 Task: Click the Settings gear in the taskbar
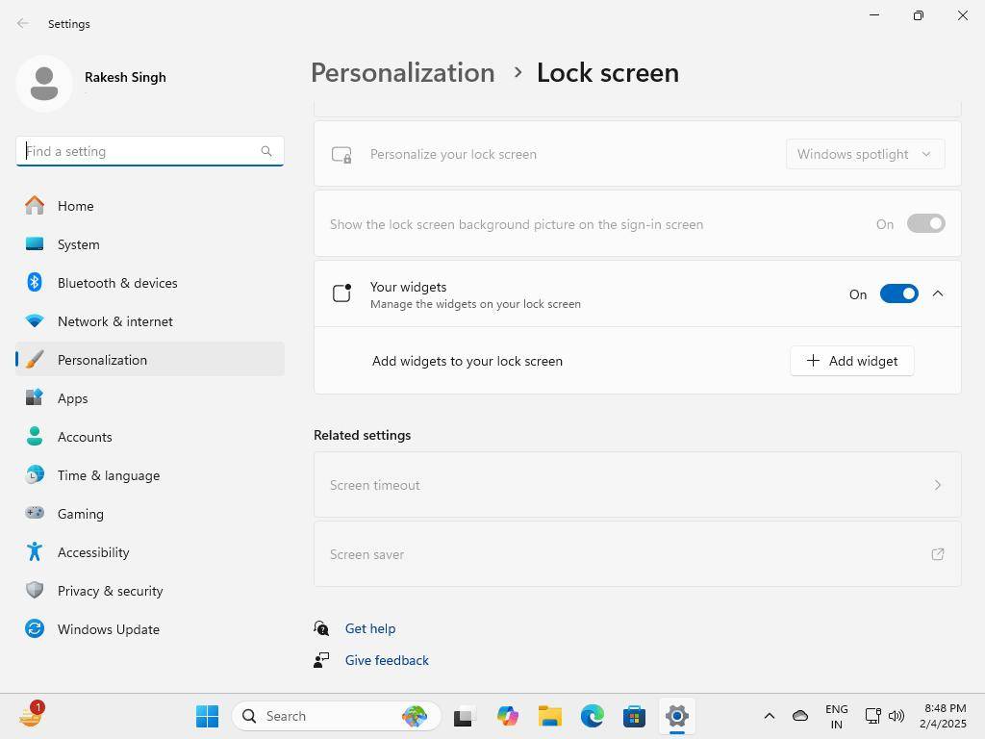[676, 716]
